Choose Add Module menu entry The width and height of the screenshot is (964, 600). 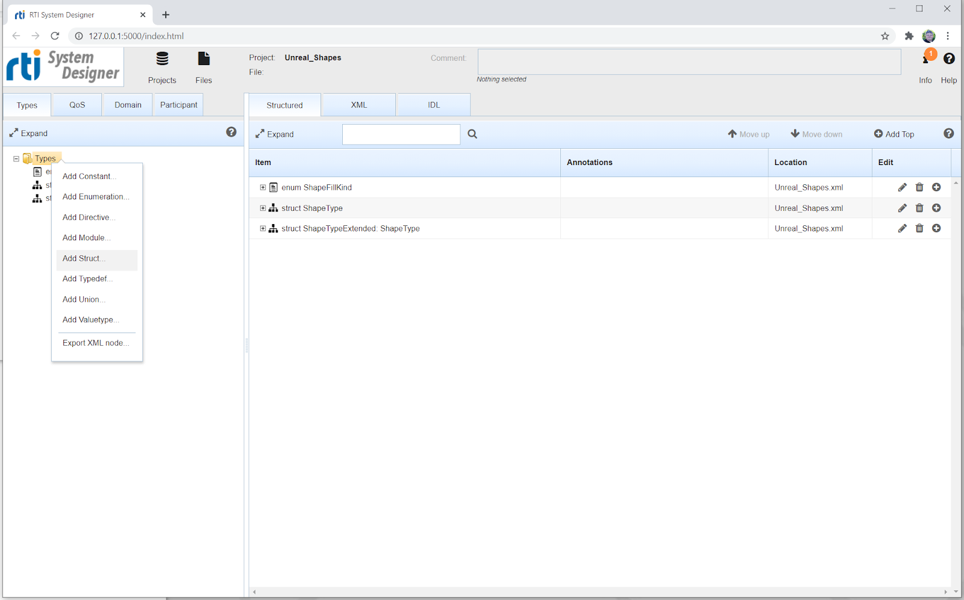click(97, 238)
